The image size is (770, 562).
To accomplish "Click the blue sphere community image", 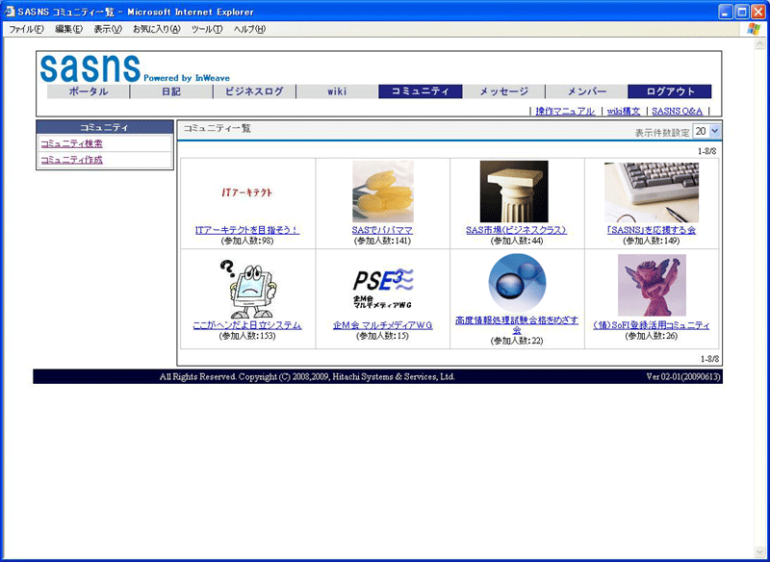I will pos(516,284).
